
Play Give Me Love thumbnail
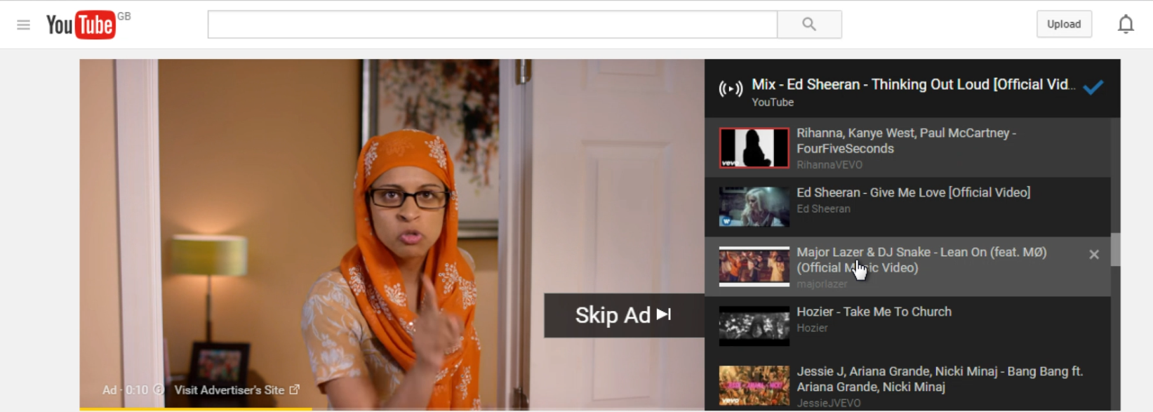tap(754, 207)
